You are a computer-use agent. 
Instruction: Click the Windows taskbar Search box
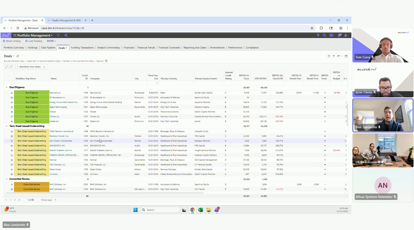pos(160,210)
